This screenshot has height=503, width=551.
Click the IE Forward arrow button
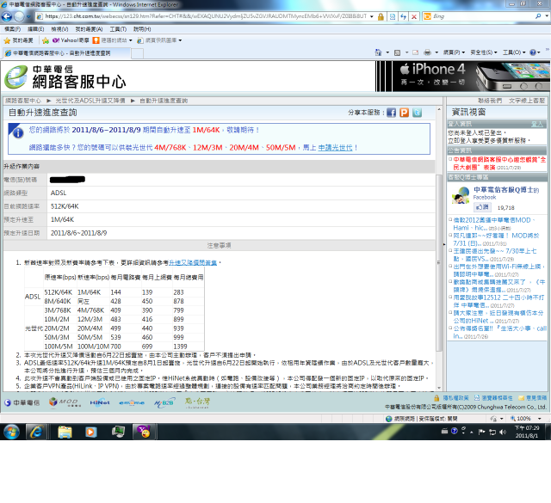19,16
